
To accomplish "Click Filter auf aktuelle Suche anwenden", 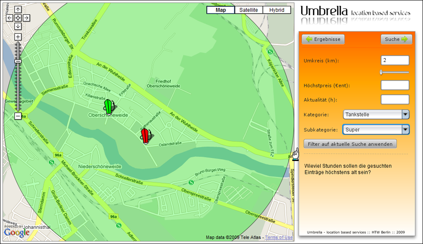I will 350,144.
